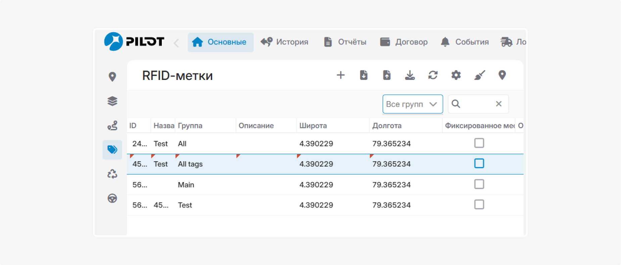Switch to the Договор tab

click(404, 42)
